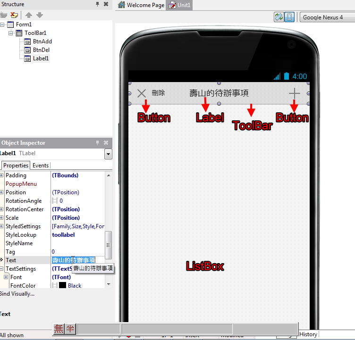Screen dimensions: 355x340
Task: Click the BtnDel component icon
Action: point(27,50)
